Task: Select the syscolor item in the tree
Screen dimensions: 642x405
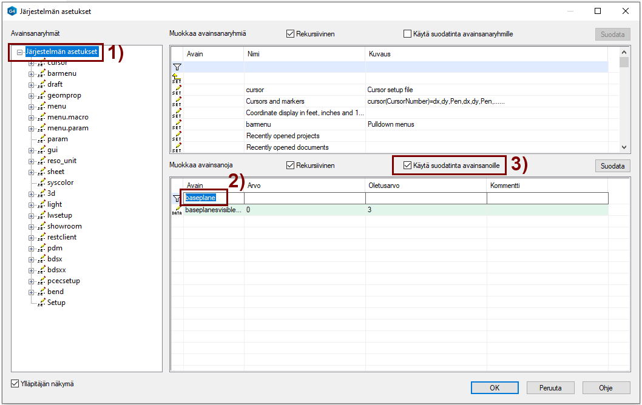Action: tap(60, 182)
